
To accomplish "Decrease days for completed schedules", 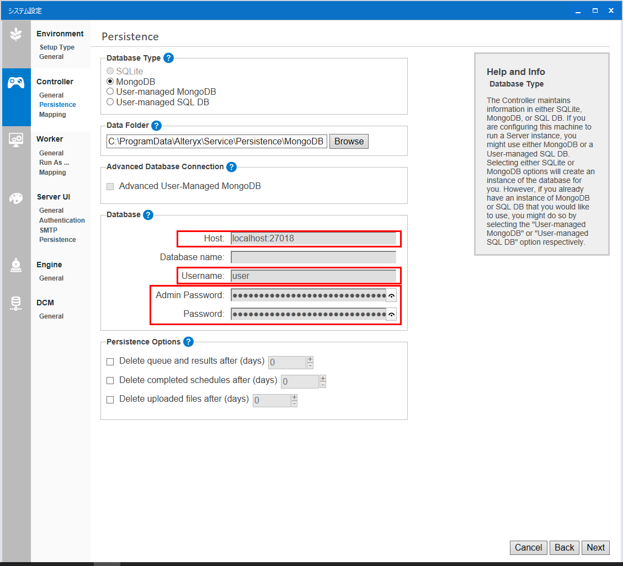I will click(x=323, y=385).
